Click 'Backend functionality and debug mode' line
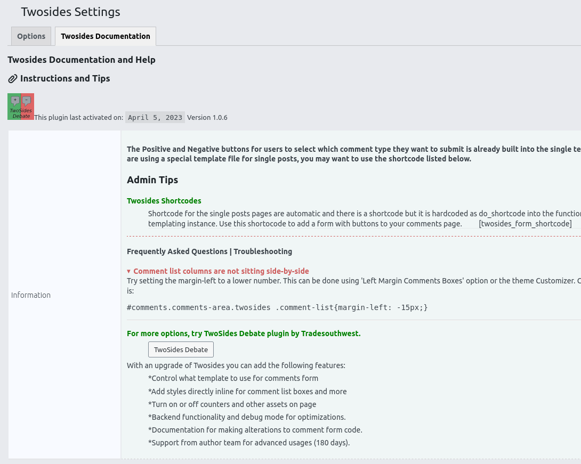The height and width of the screenshot is (464, 581). 247,417
